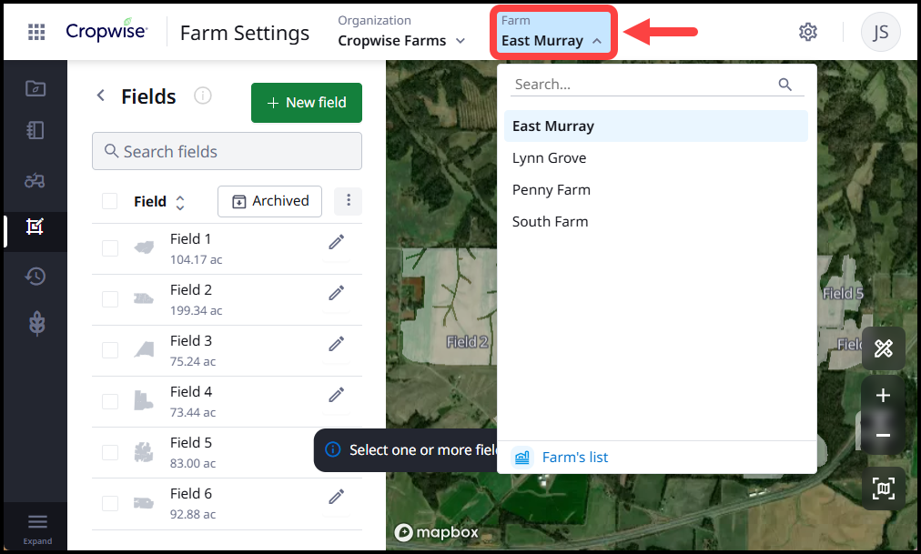Tick the Field 2 checkbox
Viewport: 921px width, 554px height.
pyautogui.click(x=110, y=299)
